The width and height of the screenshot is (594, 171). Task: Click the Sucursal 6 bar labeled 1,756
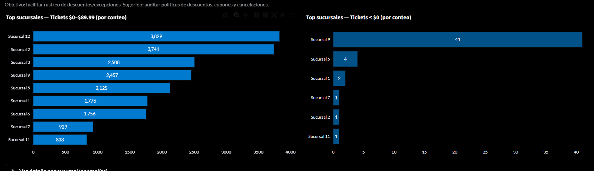click(89, 114)
